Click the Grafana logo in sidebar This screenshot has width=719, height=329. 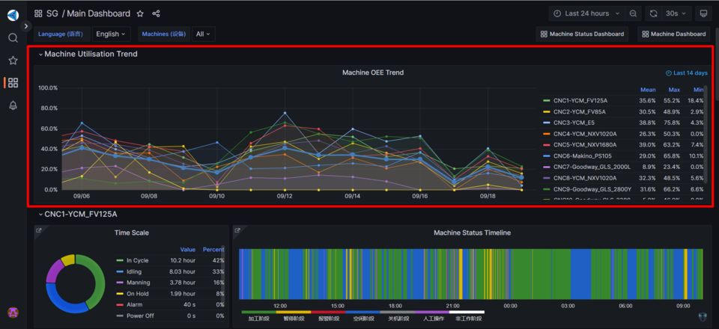pos(13,15)
